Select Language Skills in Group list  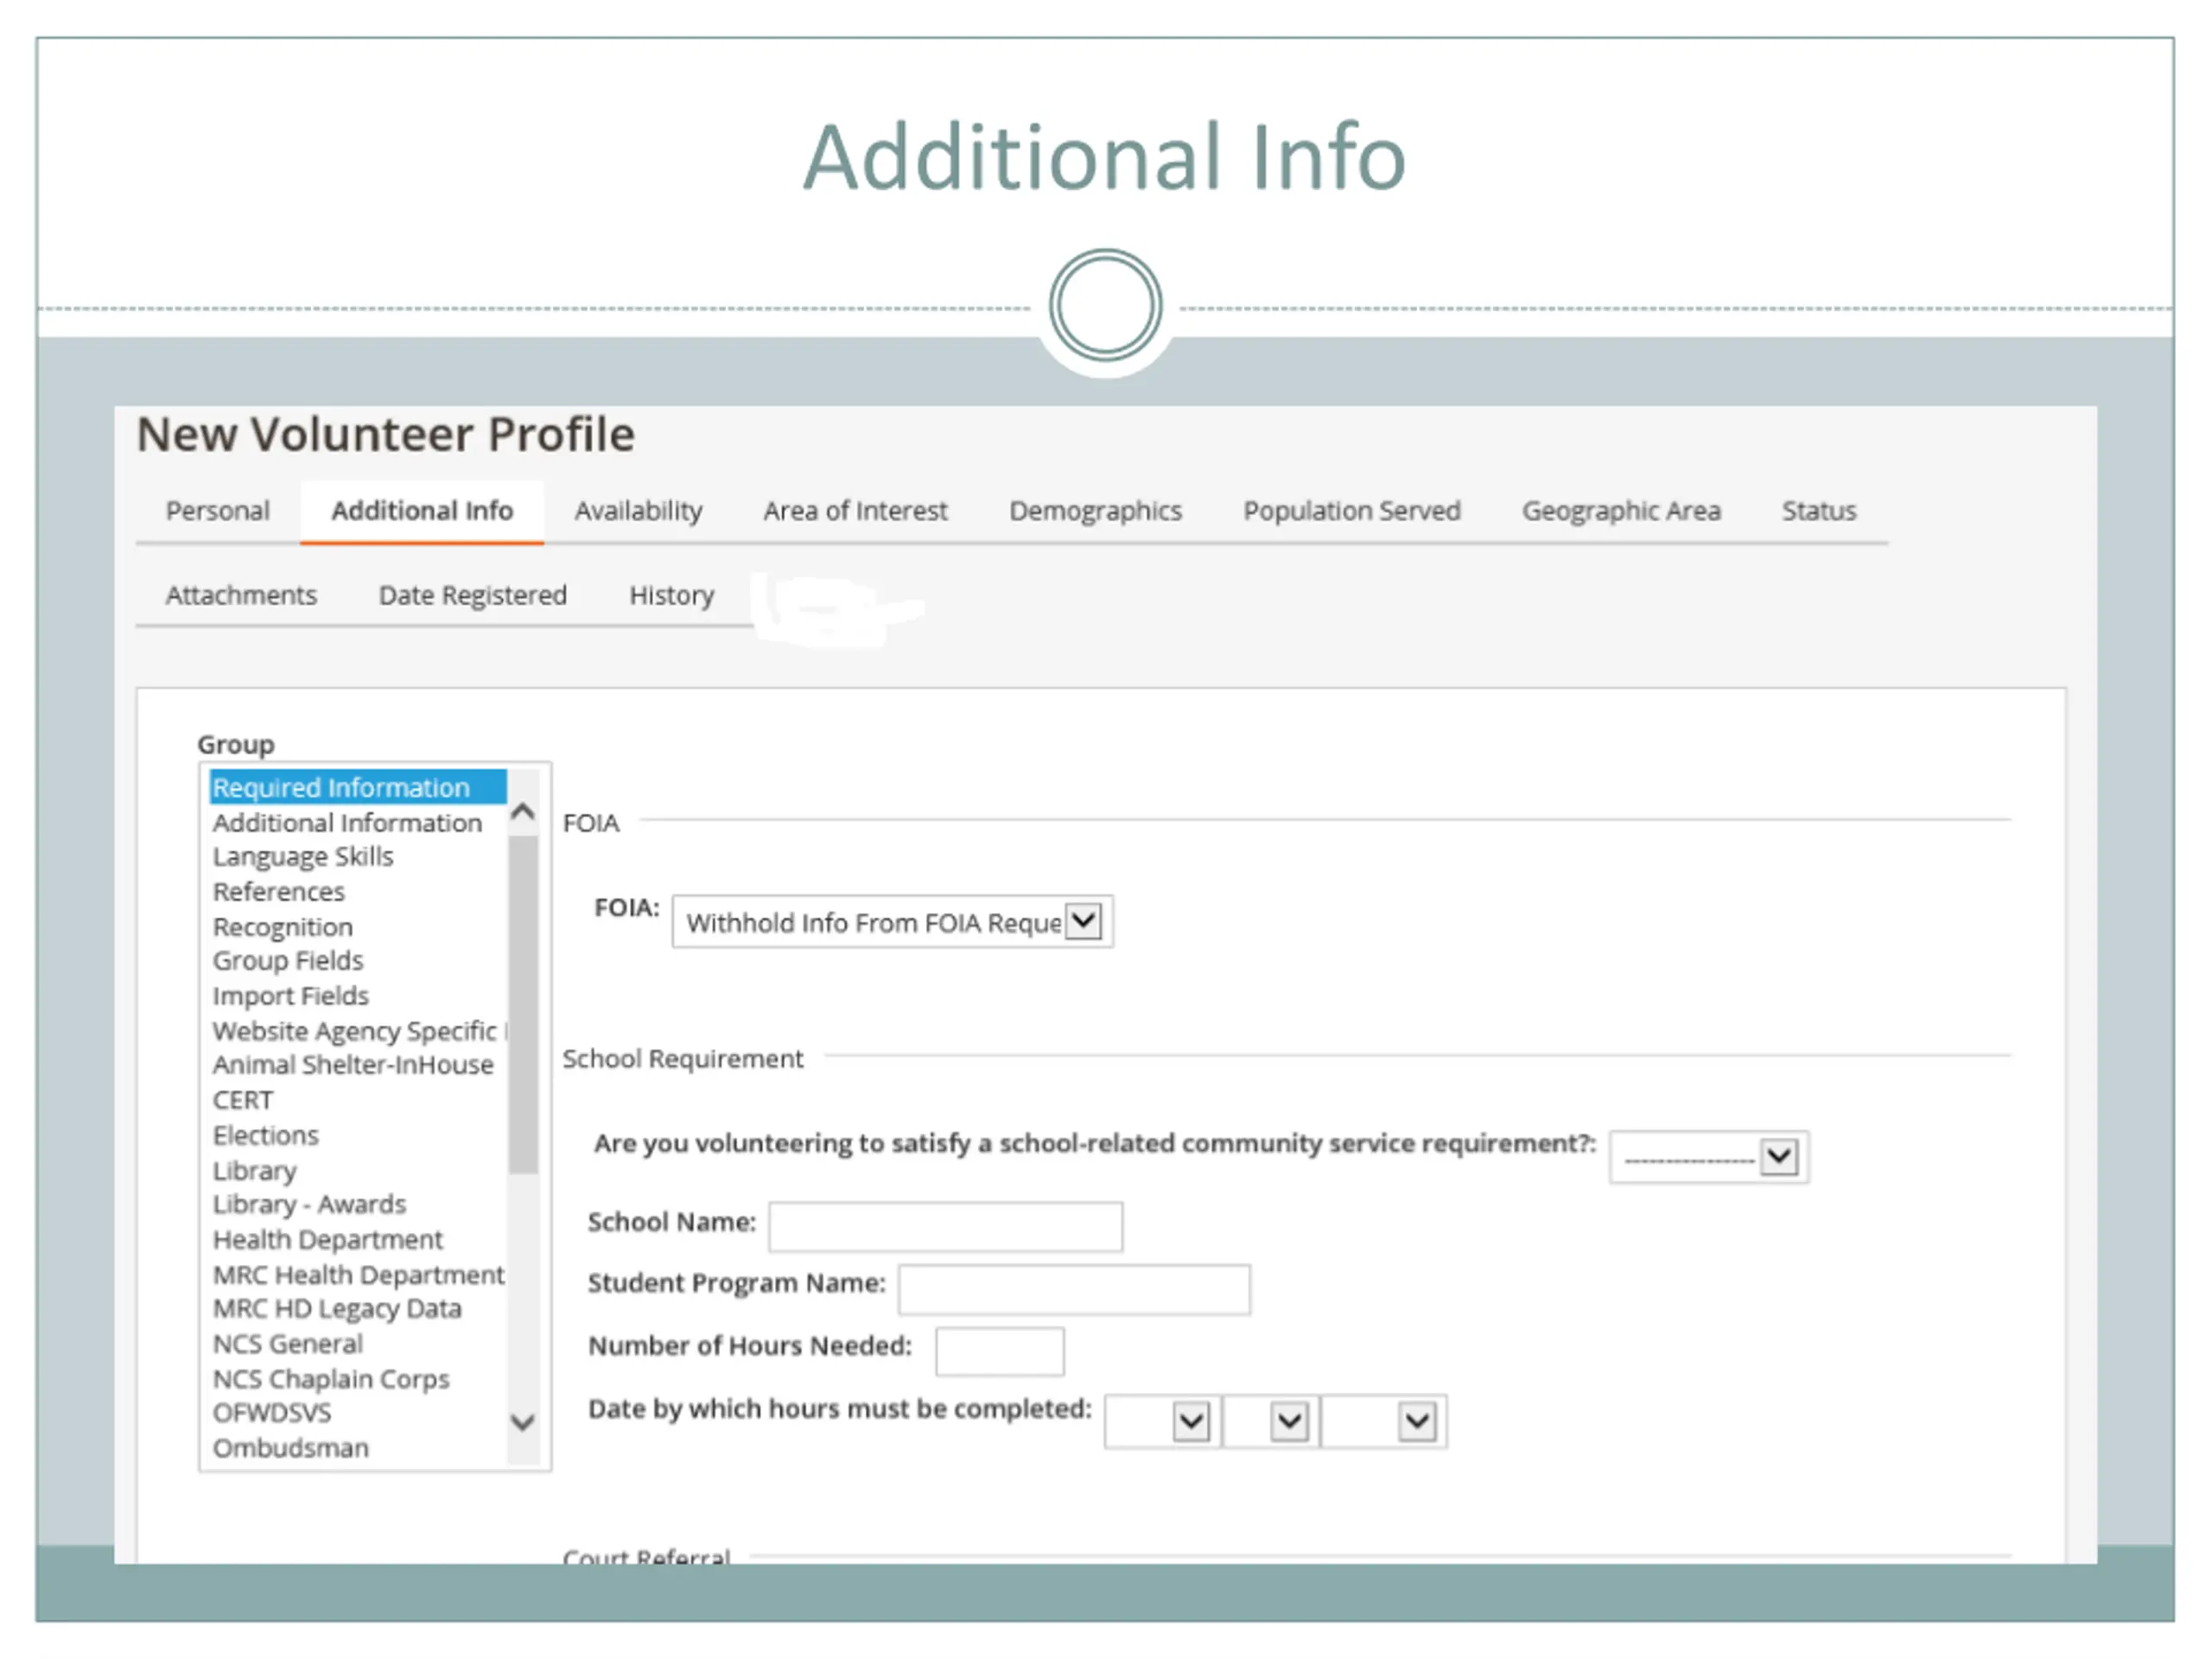point(302,857)
